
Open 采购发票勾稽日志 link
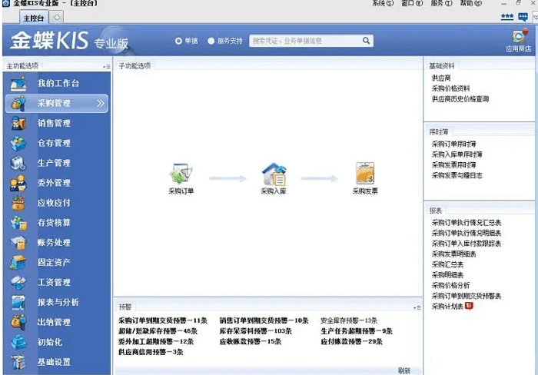click(x=457, y=176)
